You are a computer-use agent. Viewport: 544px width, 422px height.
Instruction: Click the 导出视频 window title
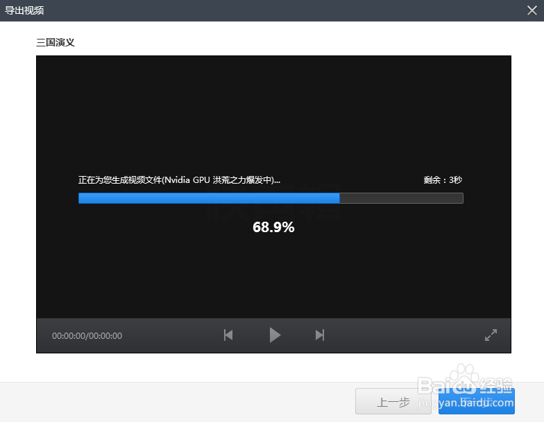pos(24,10)
